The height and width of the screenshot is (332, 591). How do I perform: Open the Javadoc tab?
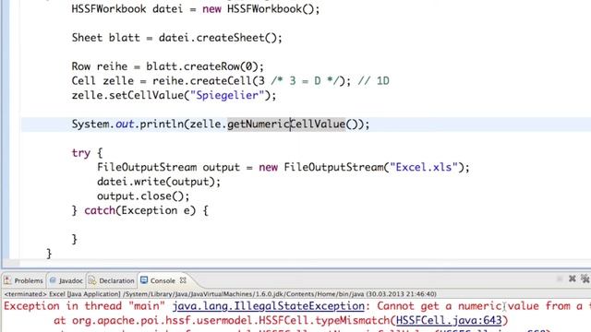66,280
